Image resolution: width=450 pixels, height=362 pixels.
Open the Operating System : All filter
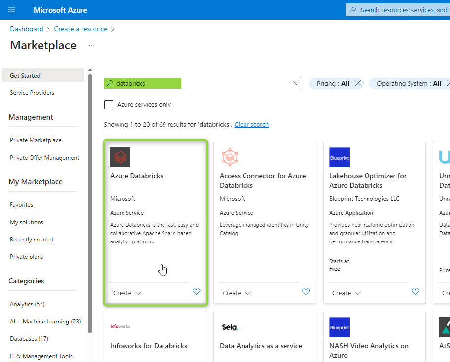click(409, 83)
